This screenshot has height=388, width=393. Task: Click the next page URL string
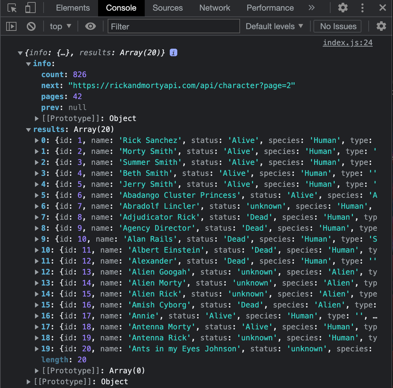point(182,85)
